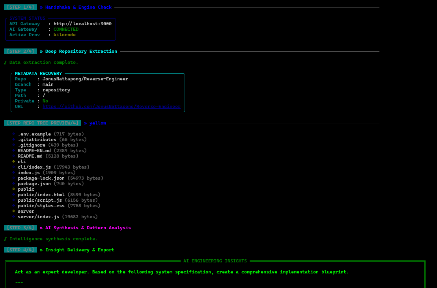Select the Act as an expert developer prompt line
The image size is (437, 288).
pyautogui.click(x=182, y=272)
